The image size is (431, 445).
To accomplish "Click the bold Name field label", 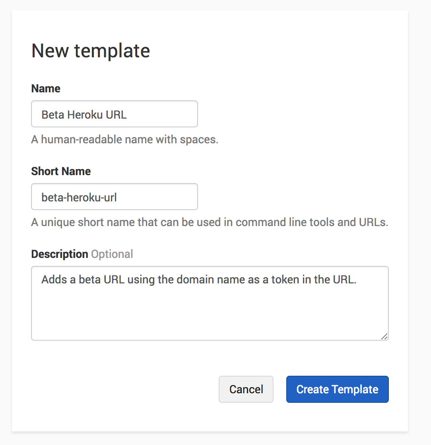I will click(46, 88).
